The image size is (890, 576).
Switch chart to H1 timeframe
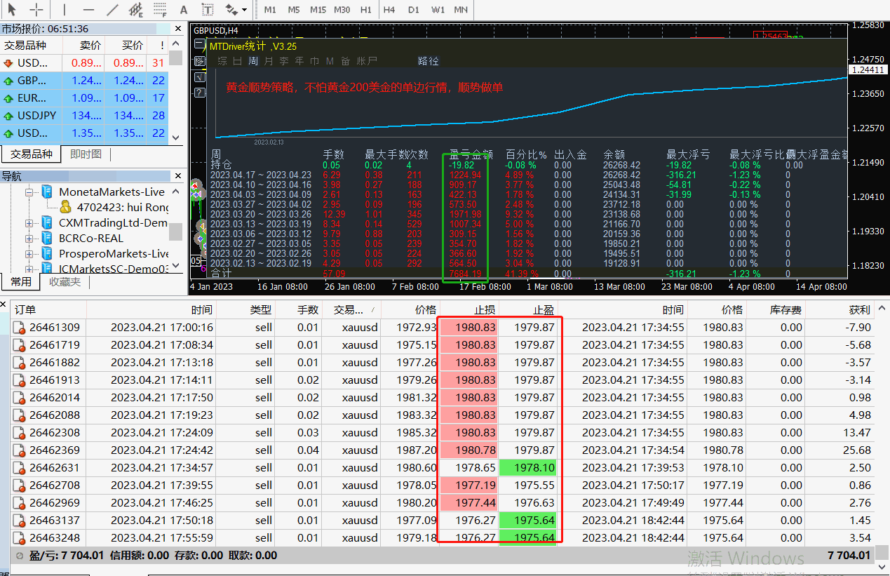click(365, 10)
